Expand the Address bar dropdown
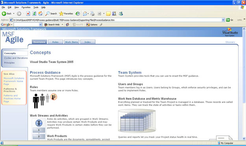The width and height of the screenshot is (246, 146). pyautogui.click(x=223, y=20)
